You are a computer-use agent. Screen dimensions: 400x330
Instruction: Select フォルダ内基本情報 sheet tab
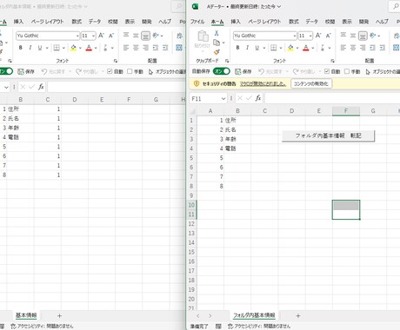tap(254, 315)
